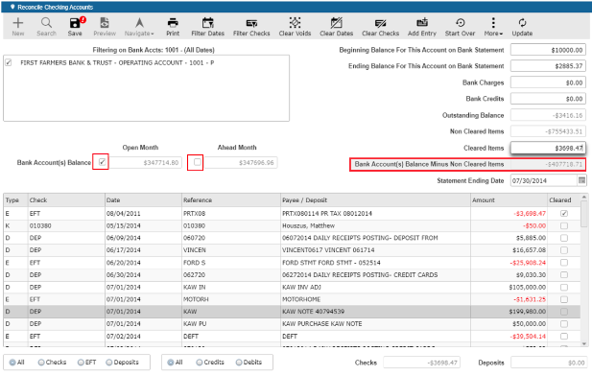Image resolution: width=592 pixels, height=375 pixels.
Task: Select First Farmers Bank operating account entry
Action: (x=117, y=62)
